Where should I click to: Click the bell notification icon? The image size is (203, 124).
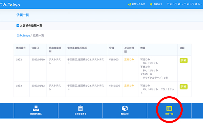151,4
